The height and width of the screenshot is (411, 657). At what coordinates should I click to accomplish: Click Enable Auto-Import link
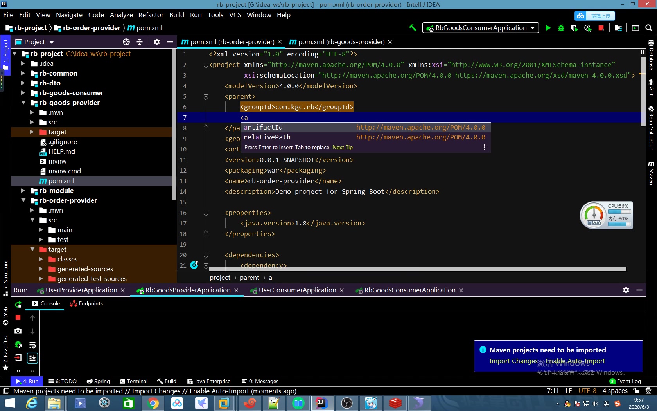pos(575,361)
